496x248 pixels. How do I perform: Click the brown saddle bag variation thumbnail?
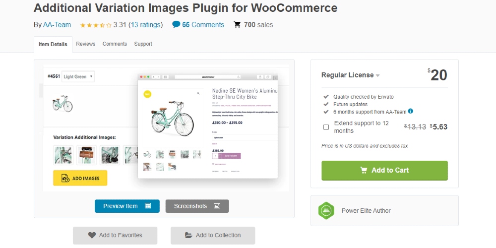point(86,155)
